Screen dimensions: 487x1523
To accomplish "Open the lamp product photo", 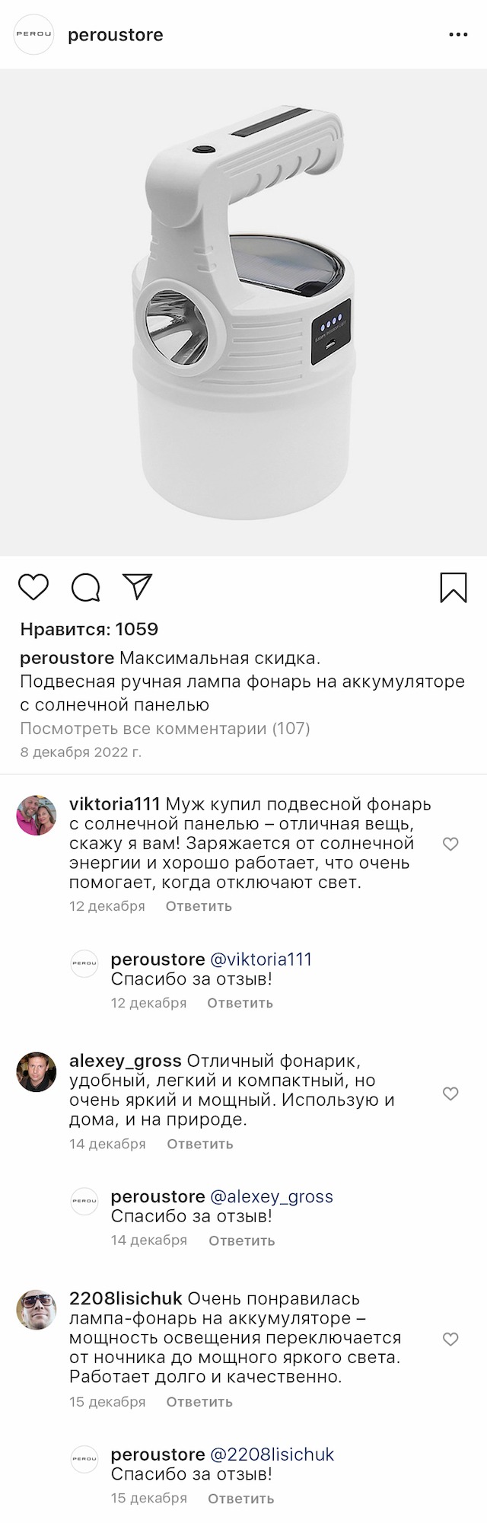I will [243, 312].
